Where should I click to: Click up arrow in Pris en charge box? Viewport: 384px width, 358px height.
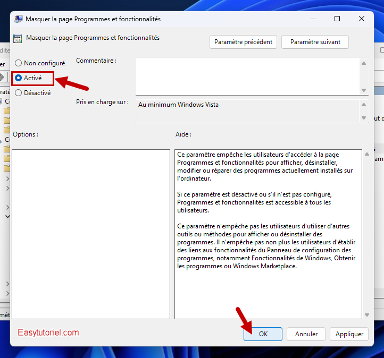click(364, 105)
